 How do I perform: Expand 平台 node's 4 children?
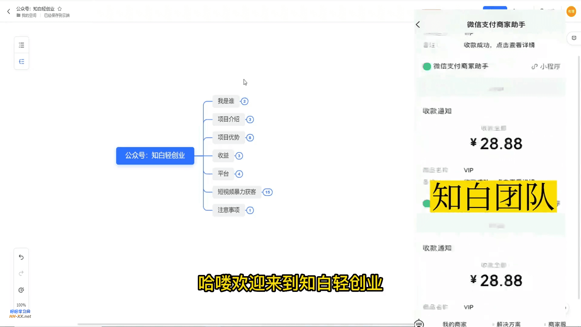(x=239, y=174)
